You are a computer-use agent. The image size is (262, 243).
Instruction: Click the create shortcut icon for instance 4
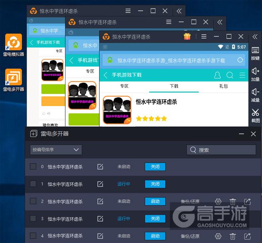tap(247, 236)
